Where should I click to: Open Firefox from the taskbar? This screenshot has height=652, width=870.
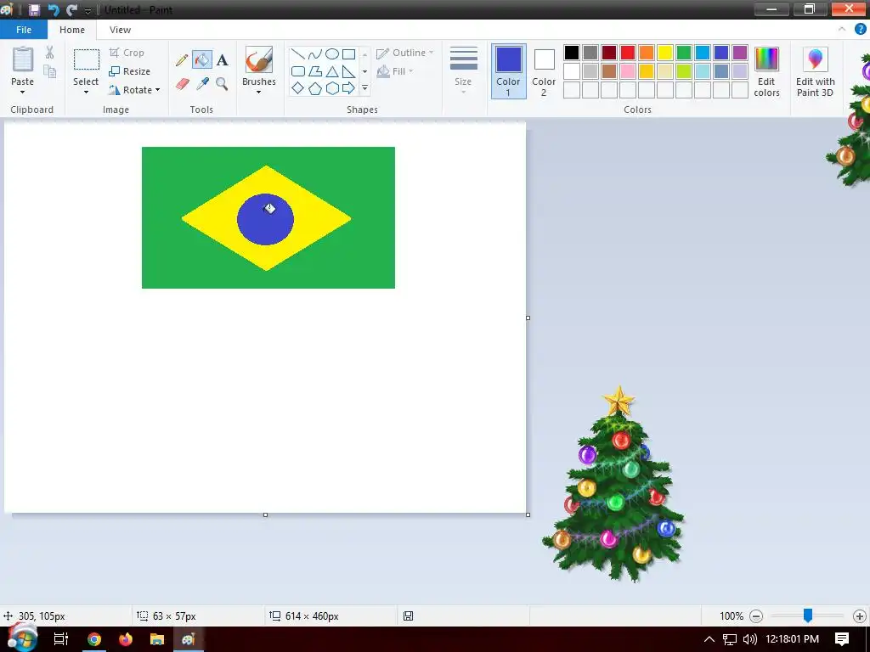pos(126,639)
